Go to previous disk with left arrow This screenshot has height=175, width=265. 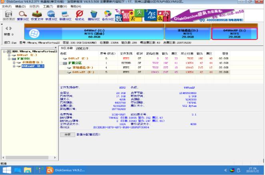tap(6, 28)
